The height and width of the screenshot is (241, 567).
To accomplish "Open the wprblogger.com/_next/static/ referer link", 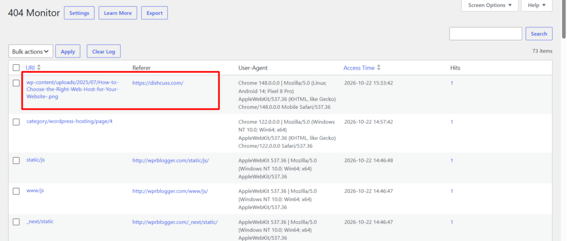I will pos(174,222).
